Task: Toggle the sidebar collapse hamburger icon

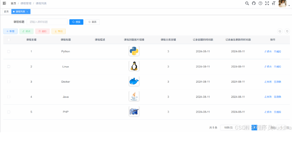Action: pyautogui.click(x=4, y=3)
